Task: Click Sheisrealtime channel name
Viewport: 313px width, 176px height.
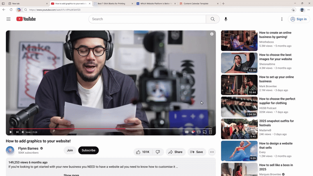Action: click(267, 64)
